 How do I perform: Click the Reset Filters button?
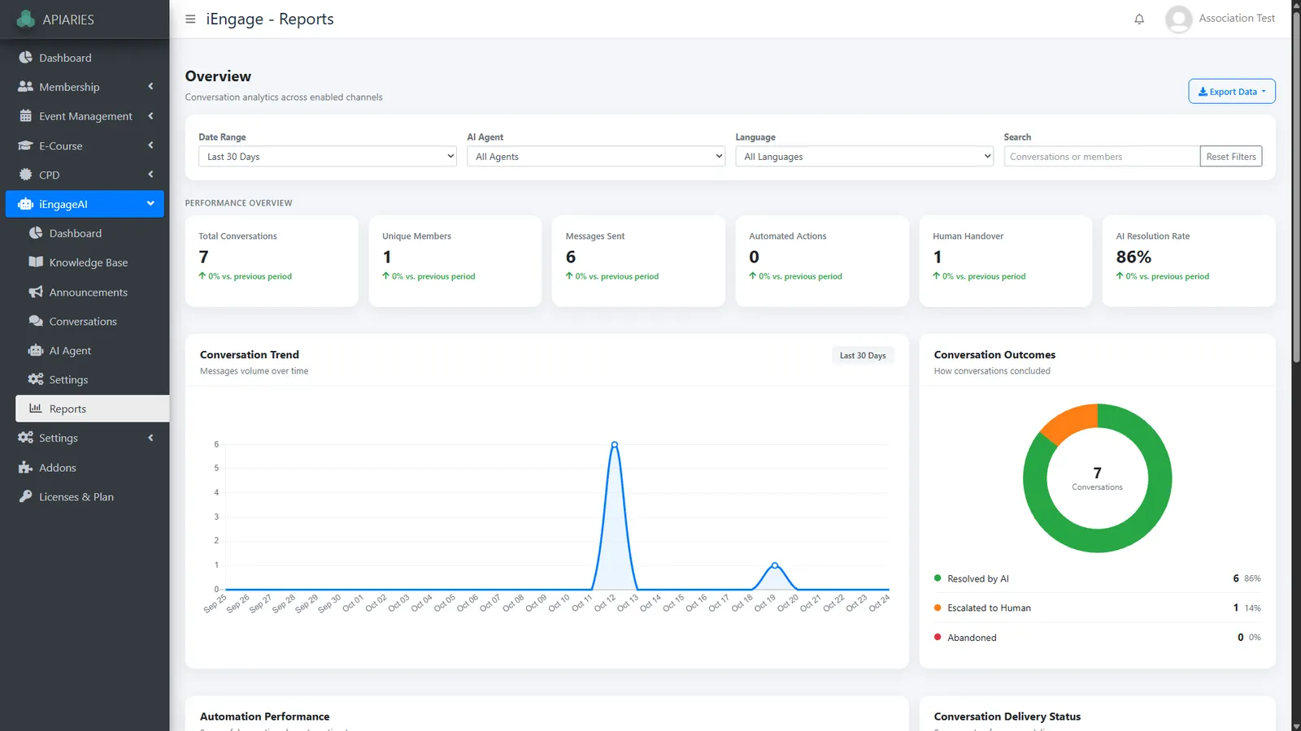(1231, 157)
